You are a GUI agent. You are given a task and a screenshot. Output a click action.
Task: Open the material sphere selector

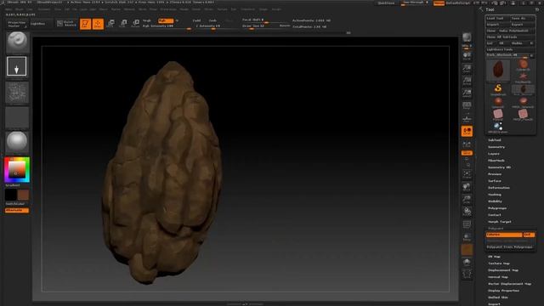(x=17, y=142)
